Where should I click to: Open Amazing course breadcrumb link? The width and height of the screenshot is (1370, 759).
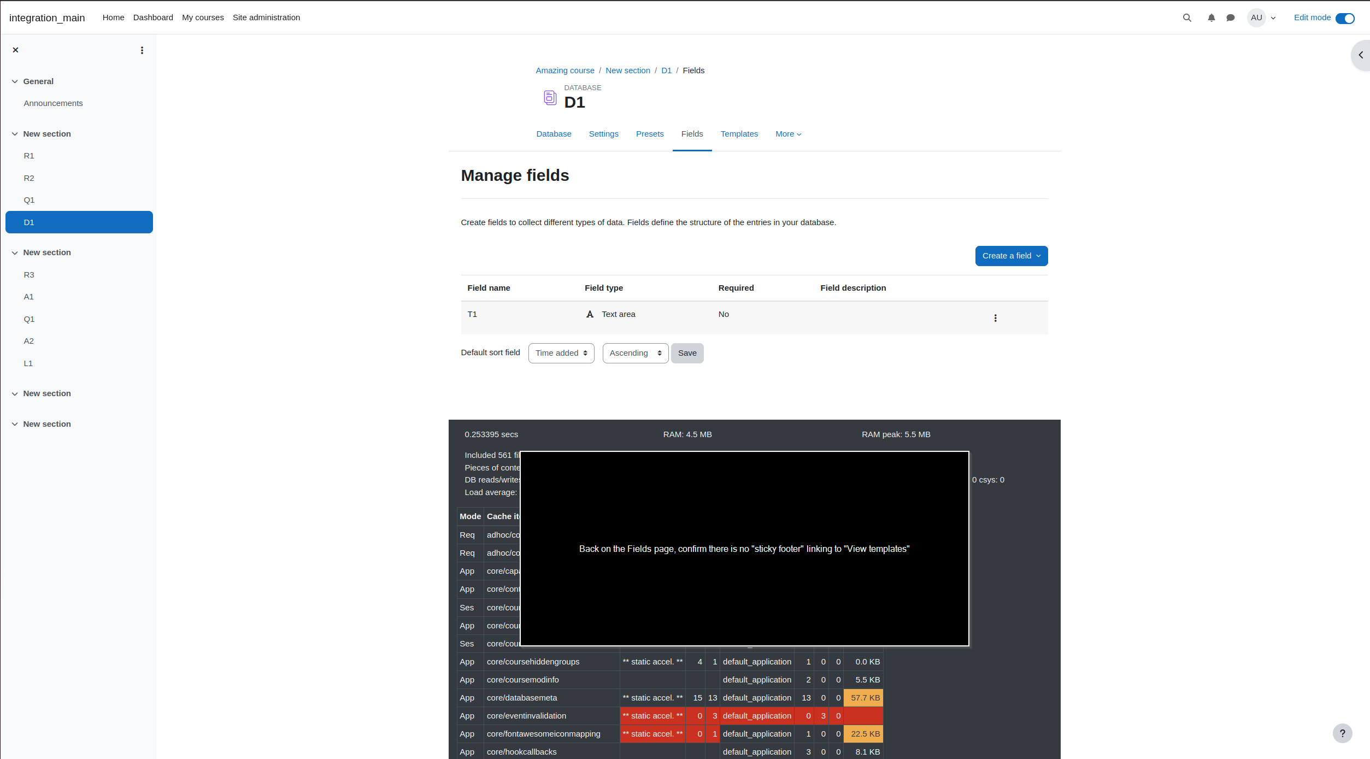[x=565, y=70]
